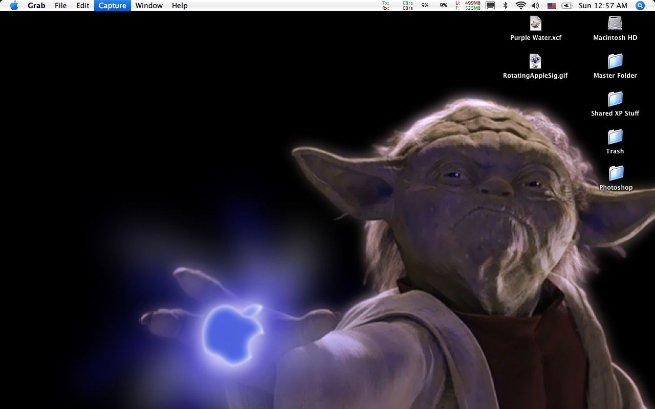Click the Macintosh HD label text
This screenshot has width=655, height=409.
pyautogui.click(x=615, y=38)
